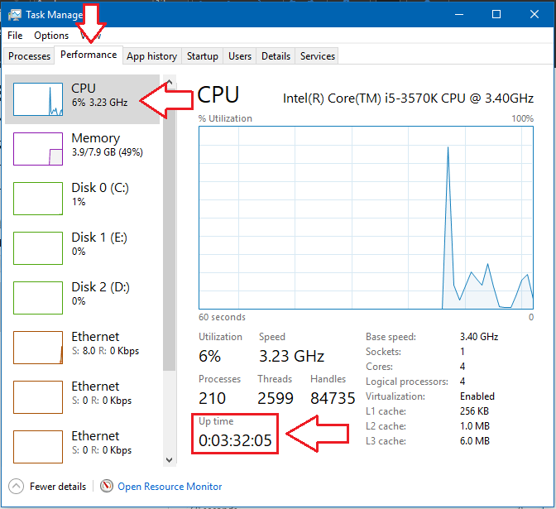Image resolution: width=556 pixels, height=509 pixels.
Task: Click the Task Manager app icon in title bar
Action: tap(15, 15)
